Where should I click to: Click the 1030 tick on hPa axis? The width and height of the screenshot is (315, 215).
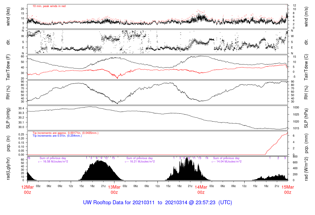coord(296,107)
